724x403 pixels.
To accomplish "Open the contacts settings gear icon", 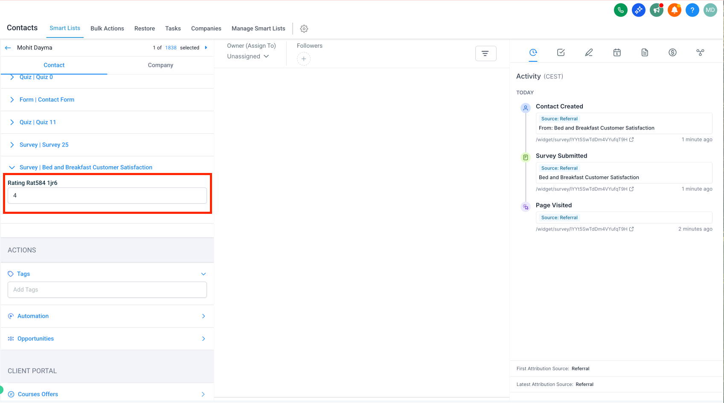I will point(304,29).
